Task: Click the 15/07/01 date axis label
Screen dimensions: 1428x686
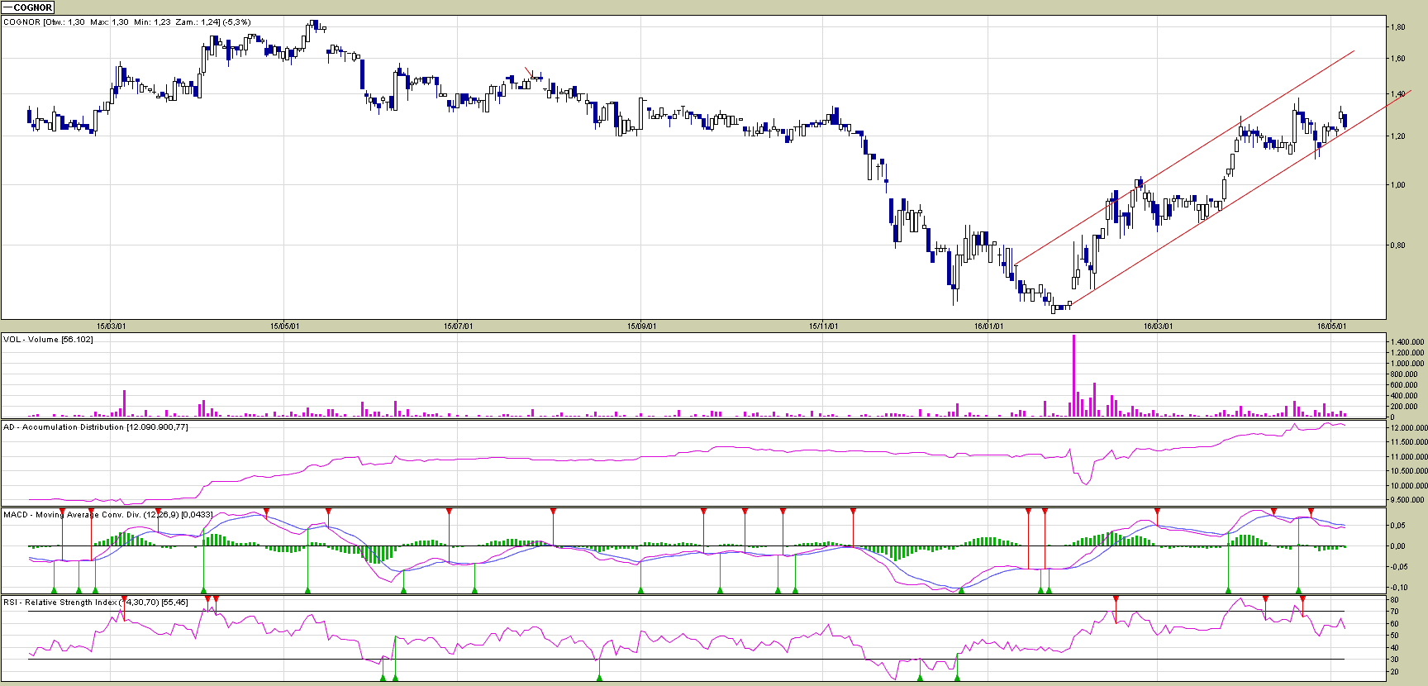Action: click(x=458, y=326)
